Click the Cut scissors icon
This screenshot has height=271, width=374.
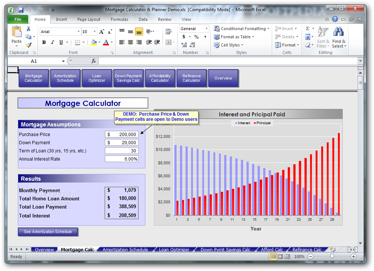[x=28, y=29]
